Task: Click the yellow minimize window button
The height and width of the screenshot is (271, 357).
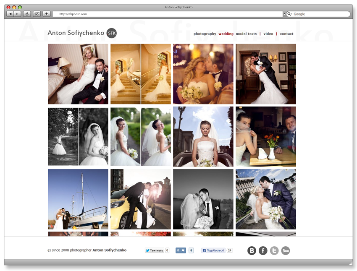Action: click(14, 7)
